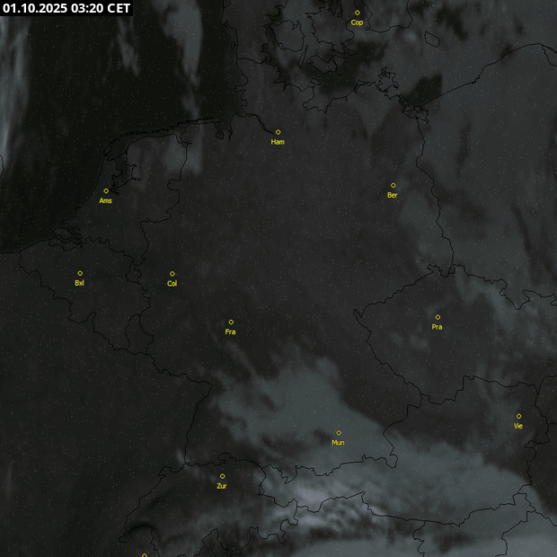Click the Amsterdam city marker circle

point(106,190)
